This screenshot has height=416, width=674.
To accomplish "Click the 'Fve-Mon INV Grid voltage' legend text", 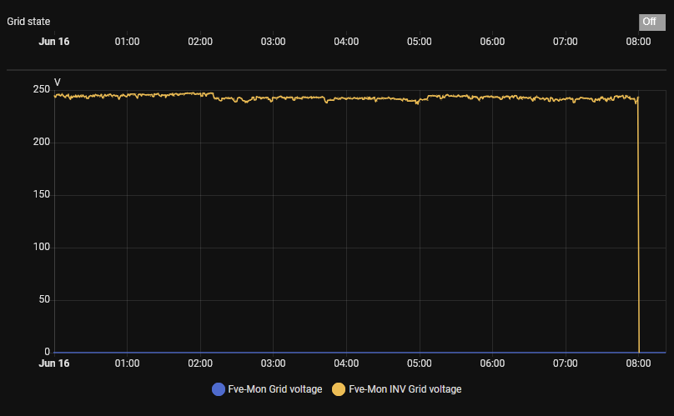I will point(405,388).
